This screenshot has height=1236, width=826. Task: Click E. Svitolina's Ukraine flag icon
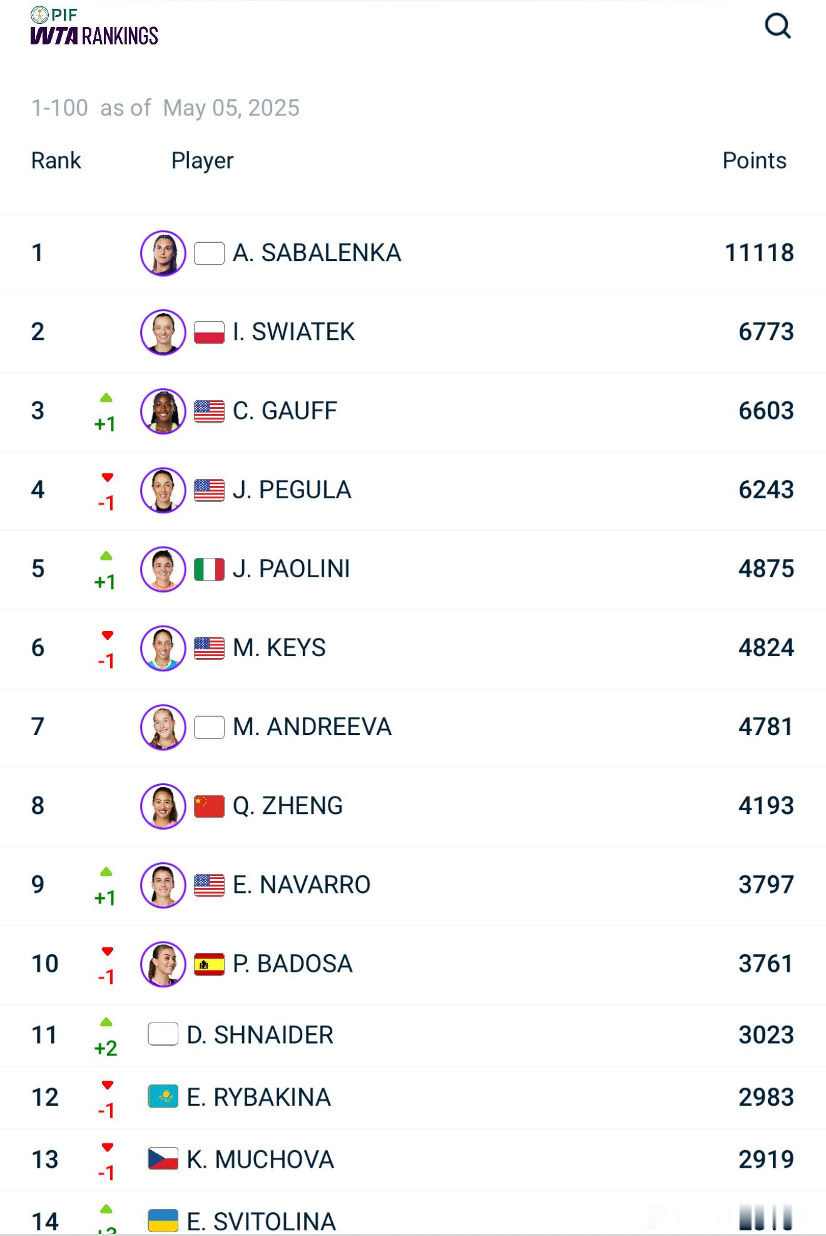tap(163, 1220)
